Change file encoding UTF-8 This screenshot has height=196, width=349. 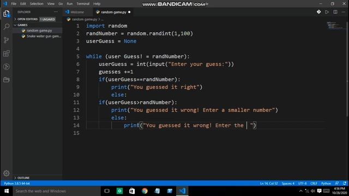pyautogui.click(x=302, y=183)
